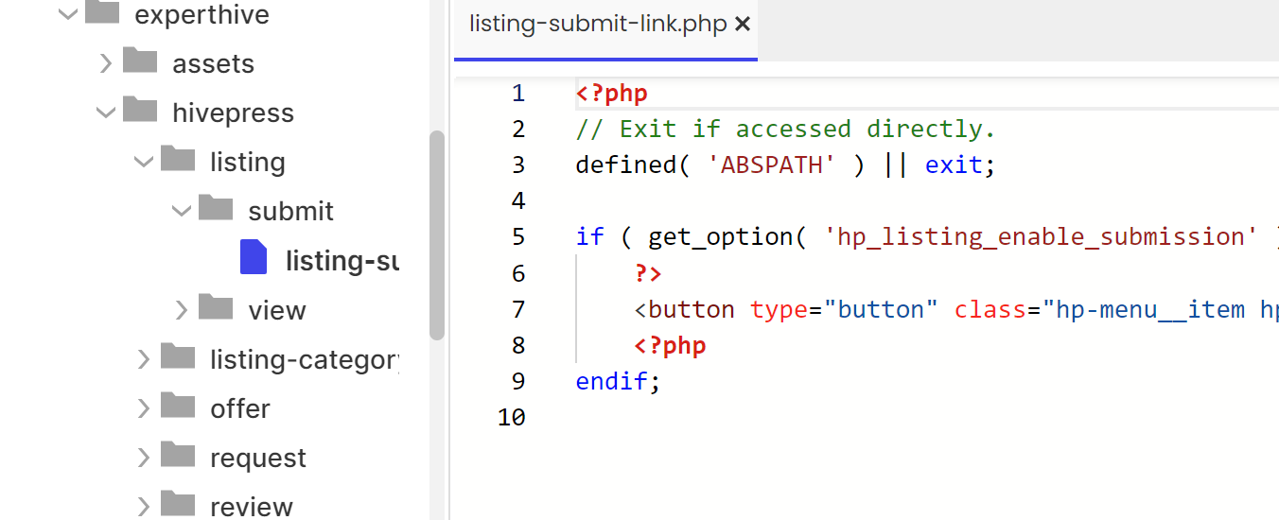Click the hivepress folder icon
This screenshot has height=520, width=1279.
click(140, 112)
